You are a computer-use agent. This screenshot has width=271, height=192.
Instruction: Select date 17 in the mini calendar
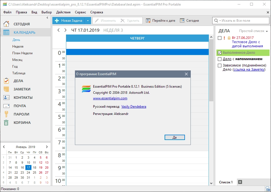coord(28,168)
